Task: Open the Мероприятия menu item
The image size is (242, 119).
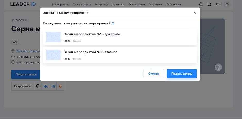Action: (x=60, y=4)
